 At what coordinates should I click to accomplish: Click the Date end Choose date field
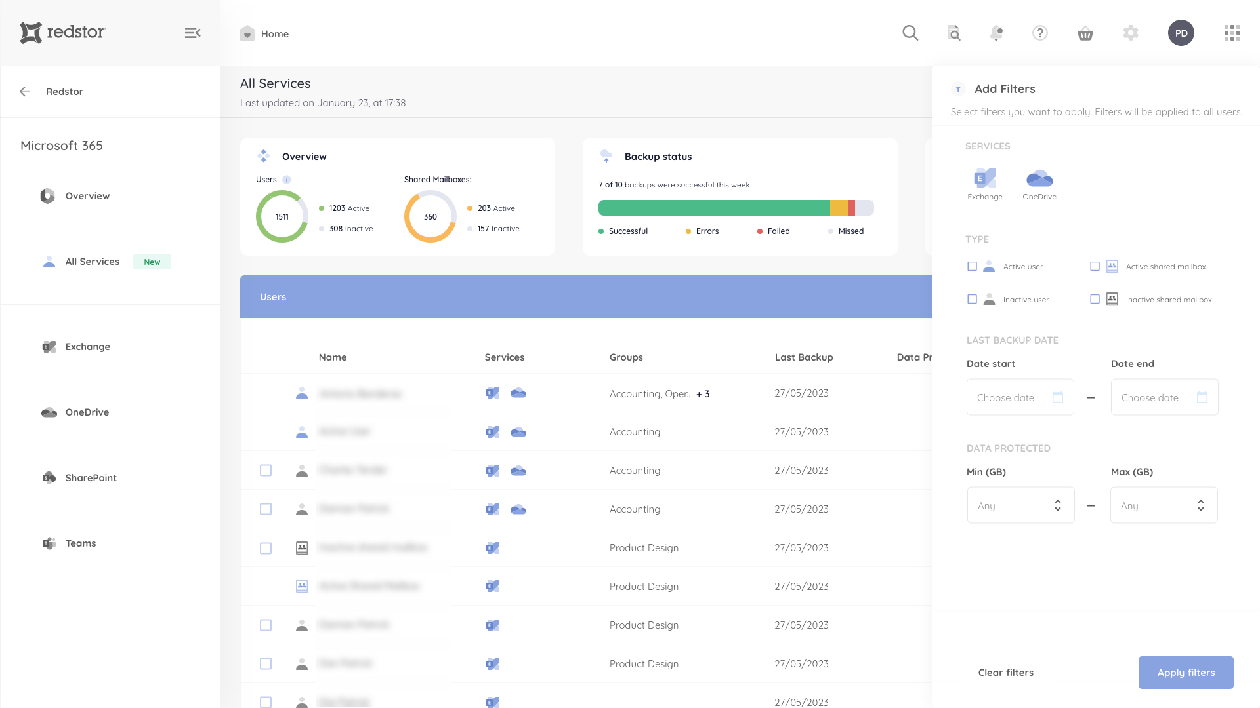(1164, 397)
